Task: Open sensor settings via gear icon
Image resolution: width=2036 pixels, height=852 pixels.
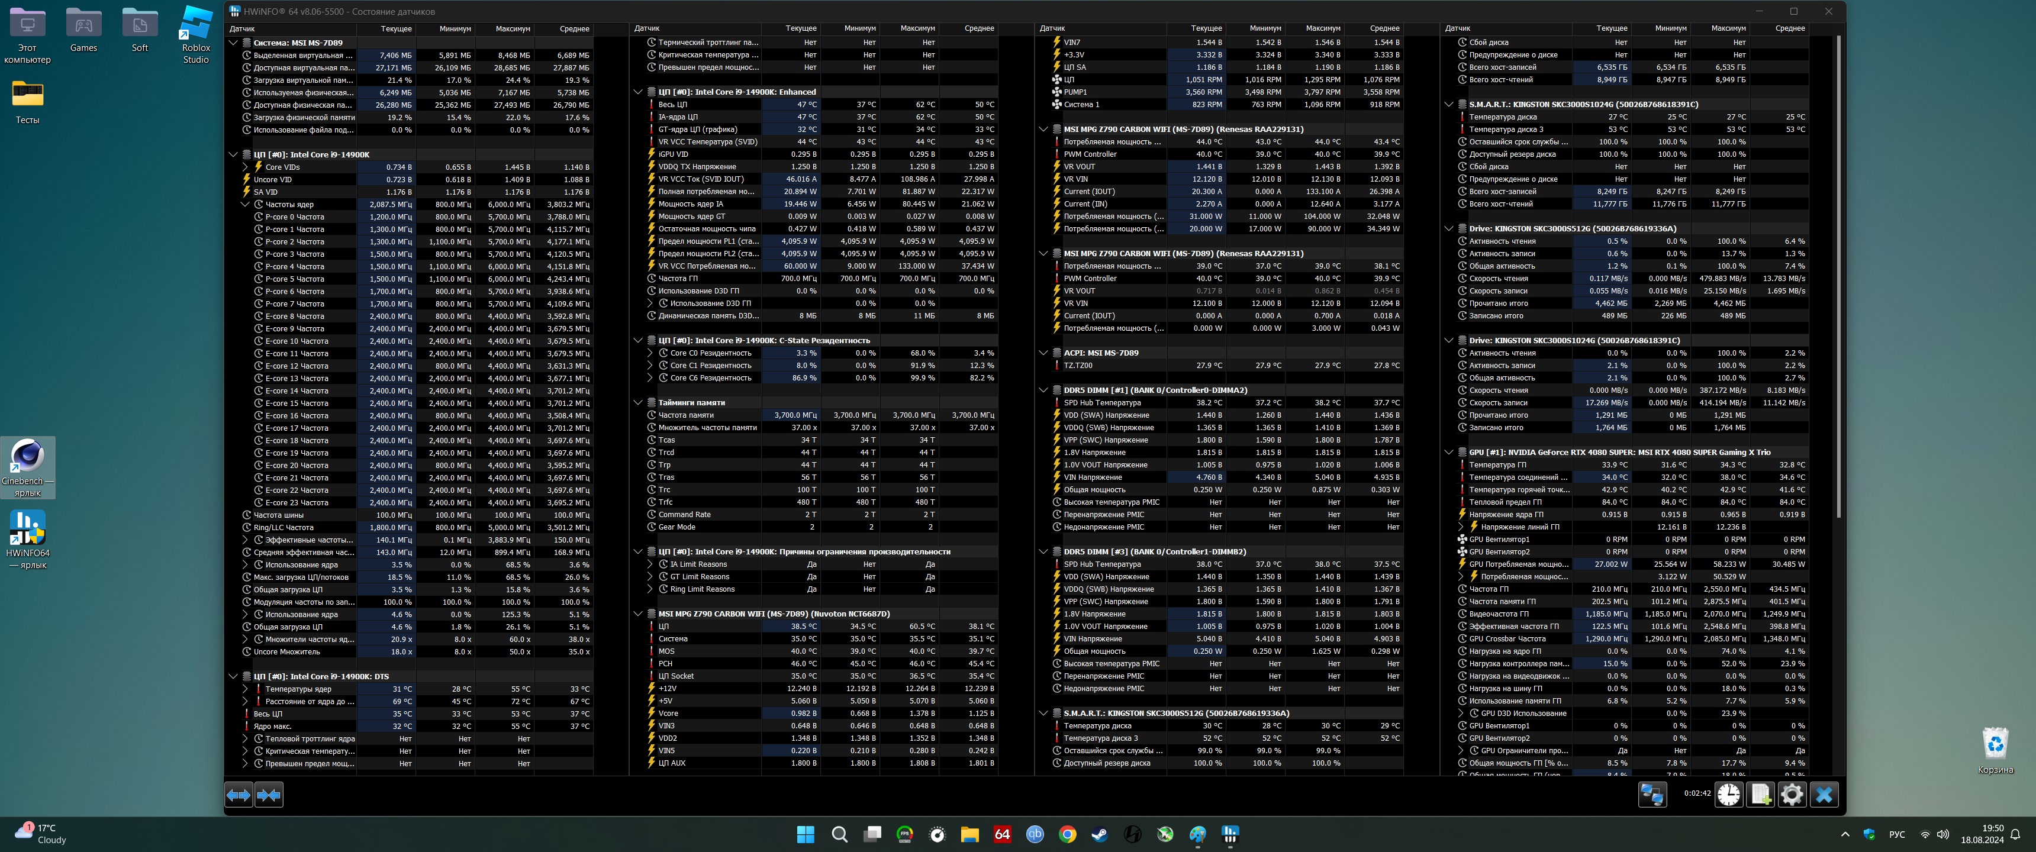Action: (x=1792, y=794)
